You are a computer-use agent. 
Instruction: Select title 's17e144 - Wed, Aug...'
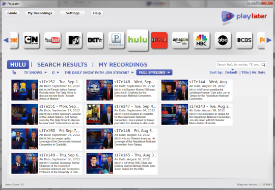pos(209,82)
